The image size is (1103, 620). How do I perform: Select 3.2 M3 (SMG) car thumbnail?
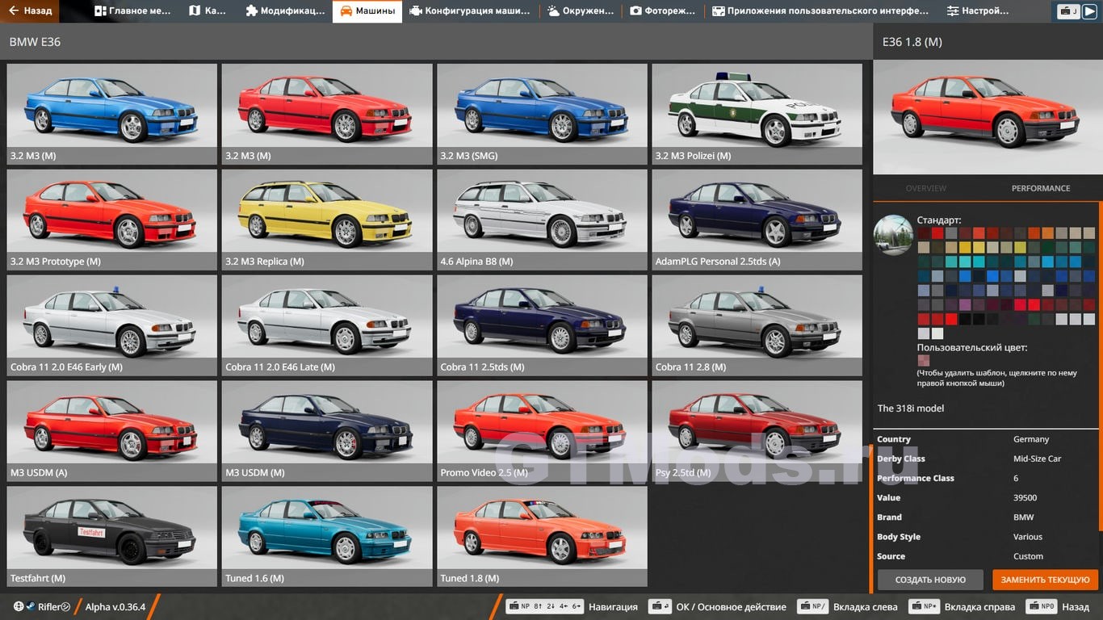(542, 114)
